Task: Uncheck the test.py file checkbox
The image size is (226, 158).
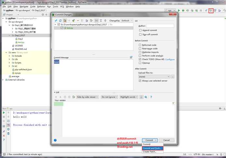Action: coord(62,28)
